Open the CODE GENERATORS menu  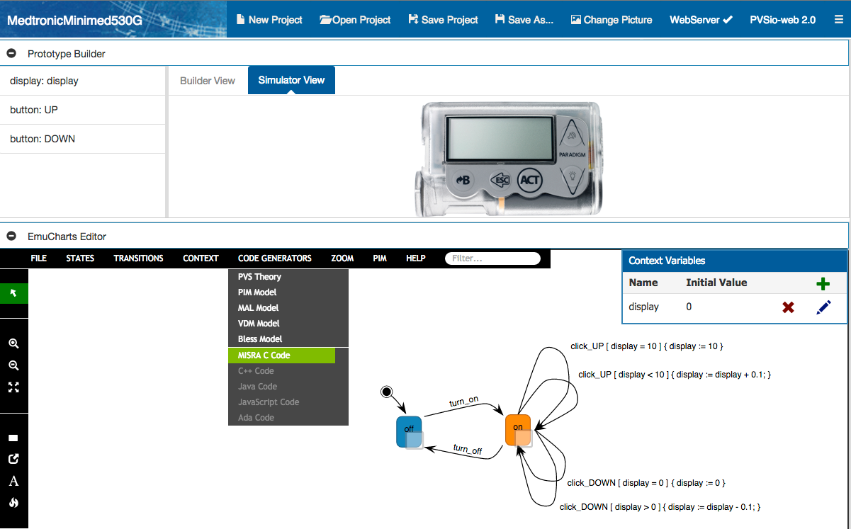275,258
